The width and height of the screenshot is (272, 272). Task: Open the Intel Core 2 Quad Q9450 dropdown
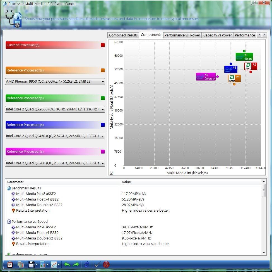(55, 136)
